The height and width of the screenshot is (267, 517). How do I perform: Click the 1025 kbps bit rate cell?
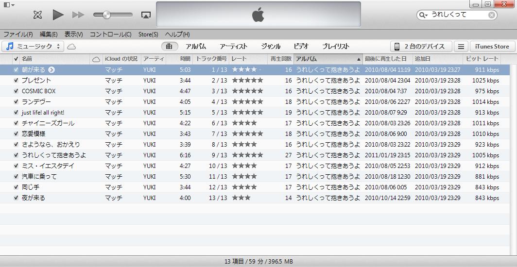click(486, 80)
